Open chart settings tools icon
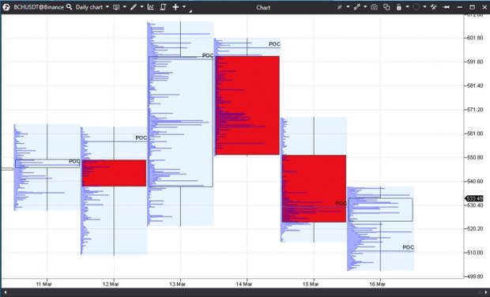This screenshot has height=297, width=490. click(x=433, y=7)
